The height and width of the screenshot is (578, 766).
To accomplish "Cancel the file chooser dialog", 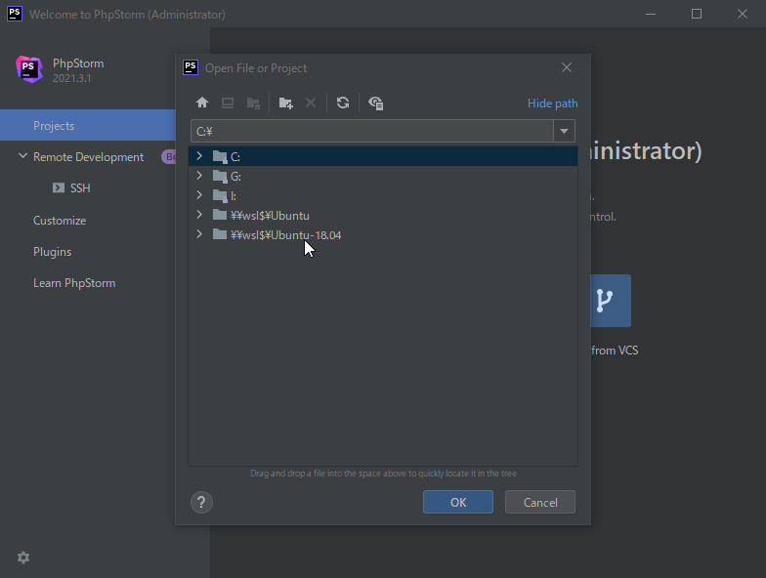I will tap(540, 502).
